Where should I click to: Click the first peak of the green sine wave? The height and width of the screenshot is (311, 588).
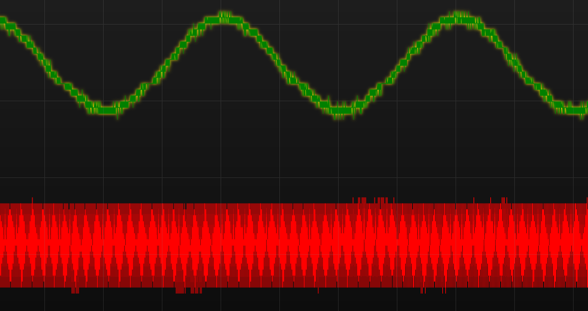pyautogui.click(x=224, y=19)
